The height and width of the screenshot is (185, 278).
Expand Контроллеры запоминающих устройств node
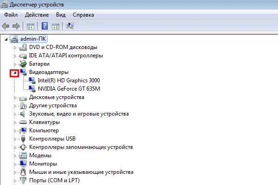[x=15, y=148]
